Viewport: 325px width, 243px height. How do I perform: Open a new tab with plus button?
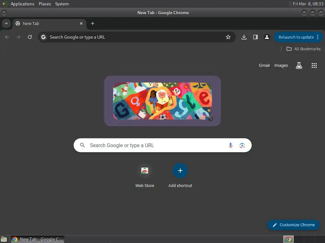point(93,23)
